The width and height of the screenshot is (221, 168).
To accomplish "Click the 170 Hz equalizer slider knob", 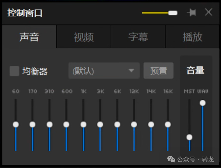I will [33, 125].
